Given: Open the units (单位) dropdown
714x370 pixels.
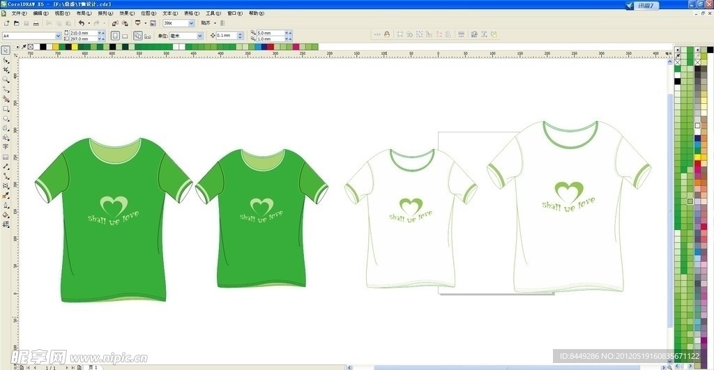Looking at the screenshot, I should tap(199, 36).
